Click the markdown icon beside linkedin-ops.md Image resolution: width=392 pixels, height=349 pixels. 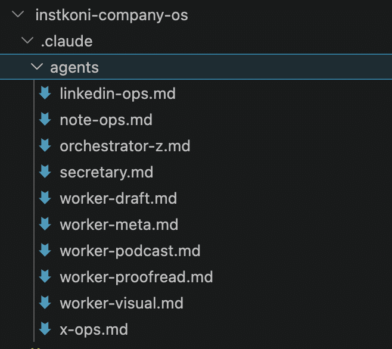tap(45, 94)
